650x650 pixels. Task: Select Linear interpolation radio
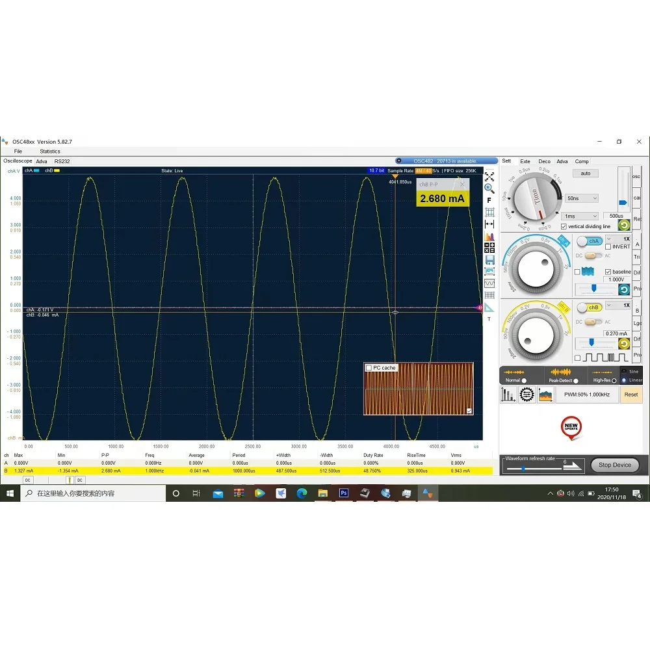point(624,380)
